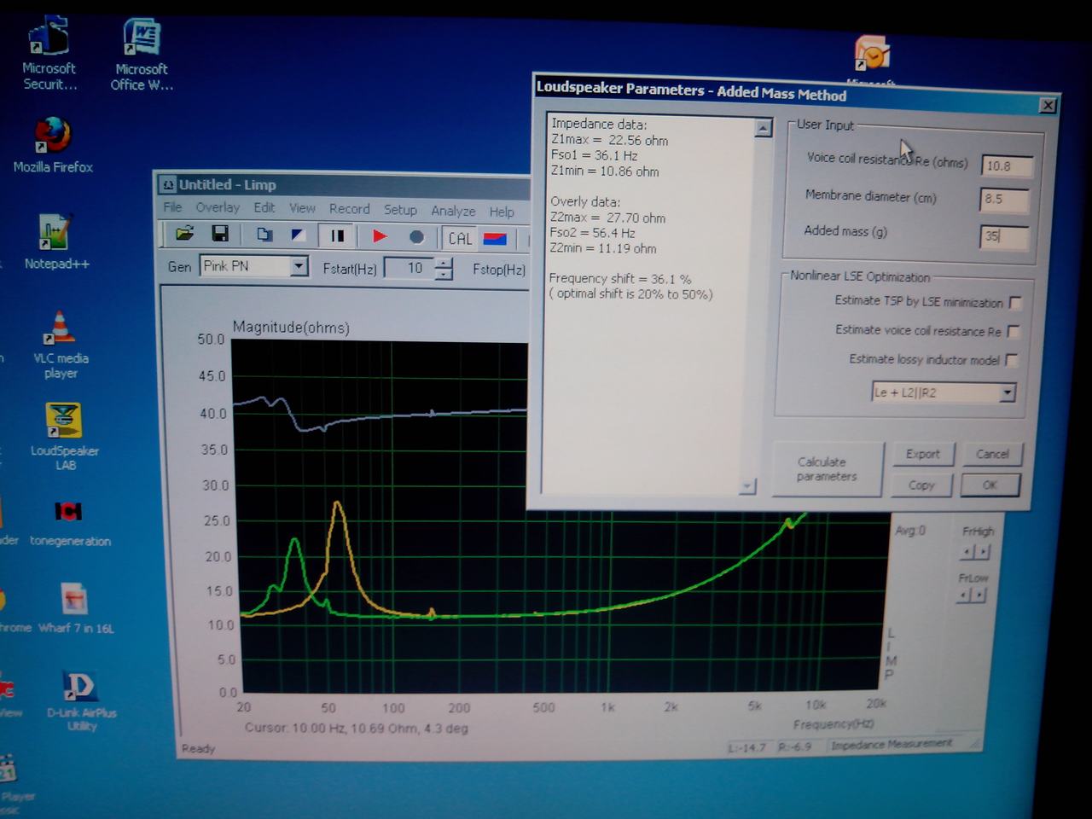Open the Help menu in Limp
This screenshot has height=819, width=1092.
tap(502, 212)
